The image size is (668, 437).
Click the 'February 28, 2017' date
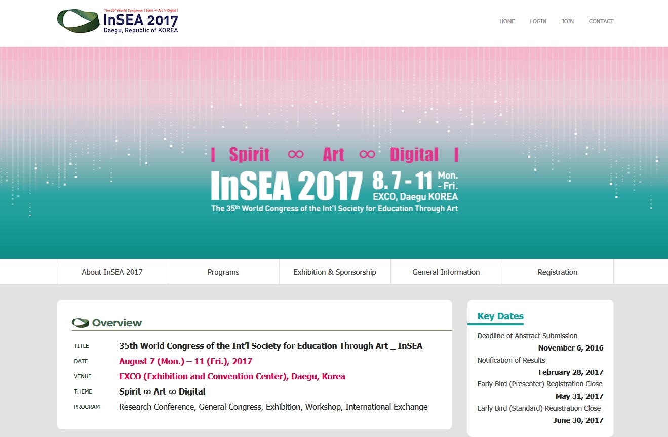click(x=571, y=372)
